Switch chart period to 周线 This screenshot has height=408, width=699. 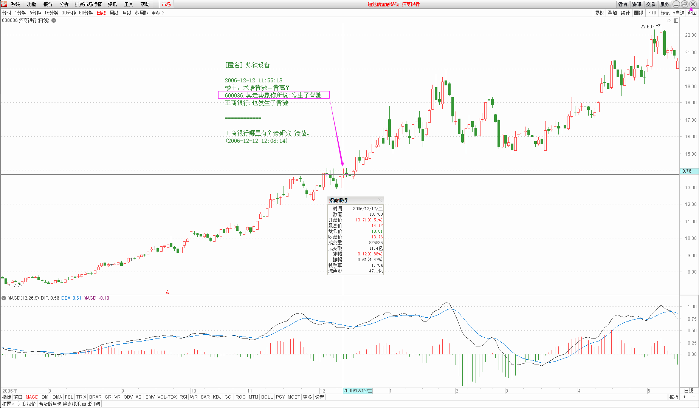coord(114,13)
